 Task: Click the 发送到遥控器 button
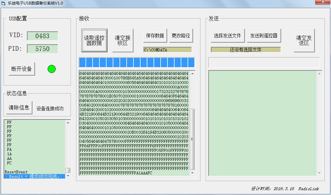[264, 36]
